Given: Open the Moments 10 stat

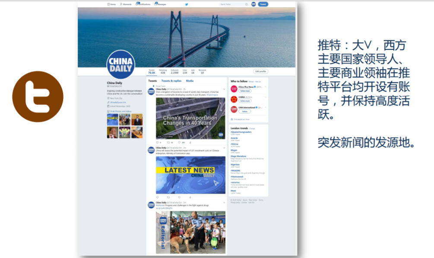Looking at the screenshot, I should (x=202, y=71).
